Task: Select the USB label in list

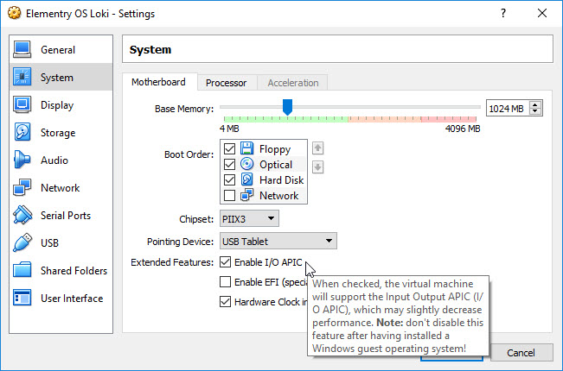Action: pyautogui.click(x=49, y=242)
